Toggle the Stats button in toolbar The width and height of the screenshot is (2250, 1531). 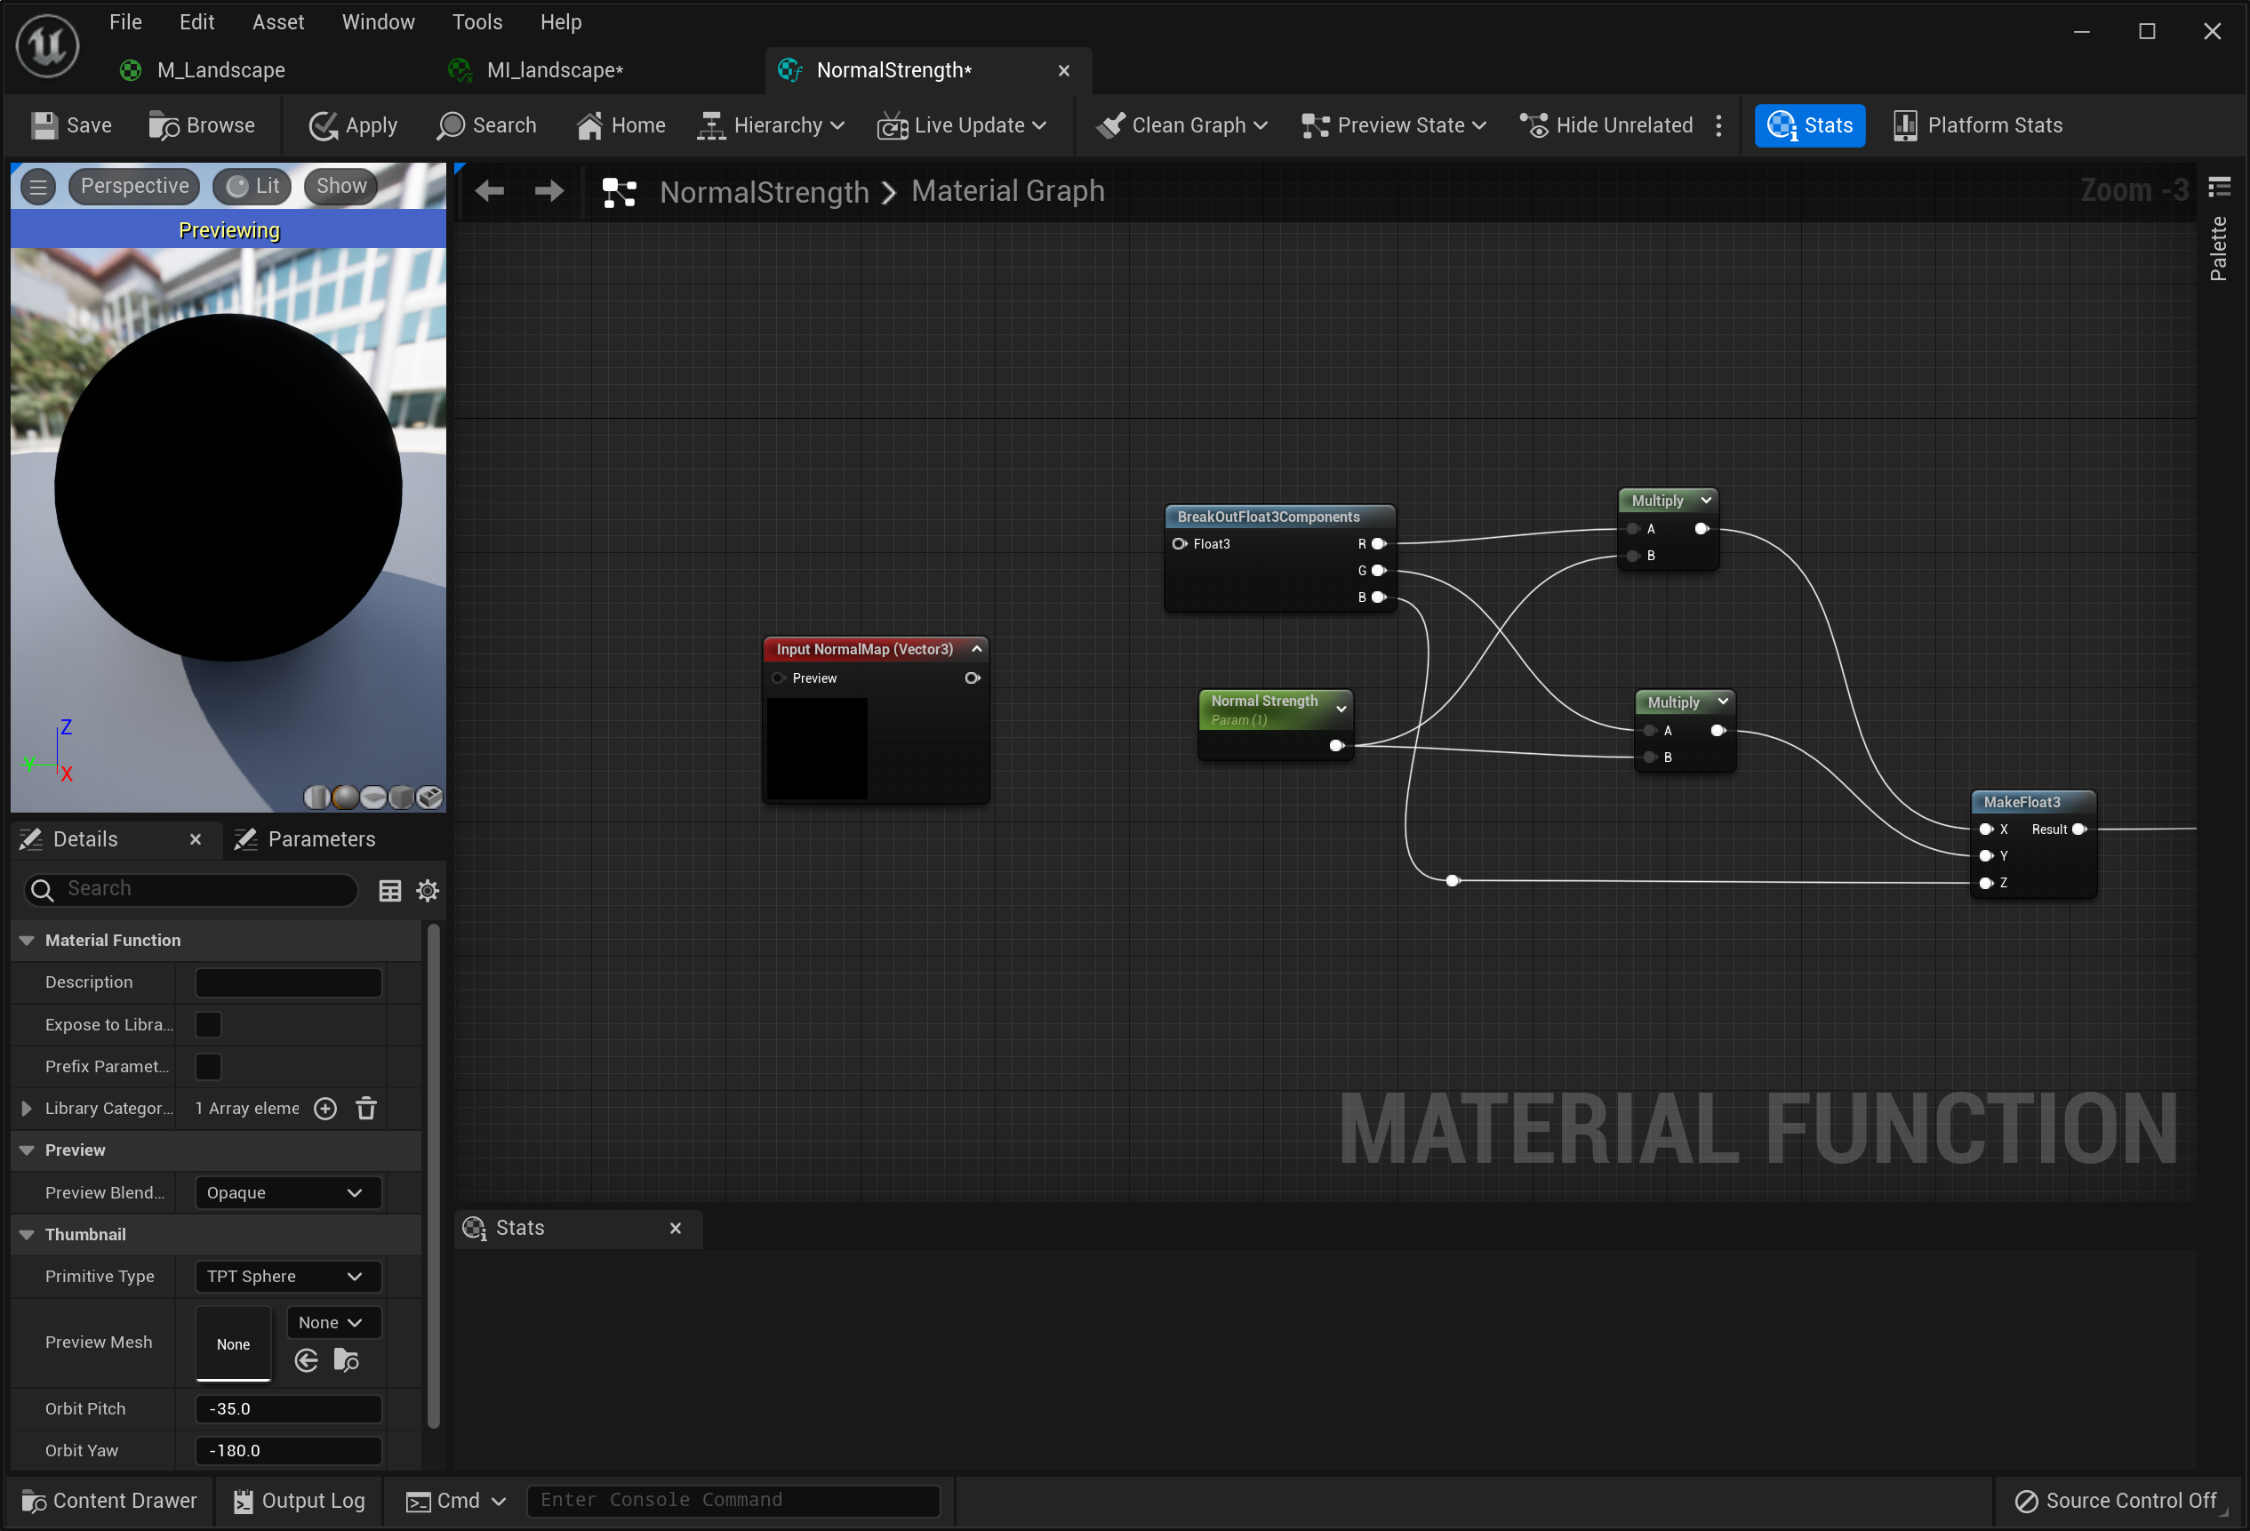[1808, 126]
